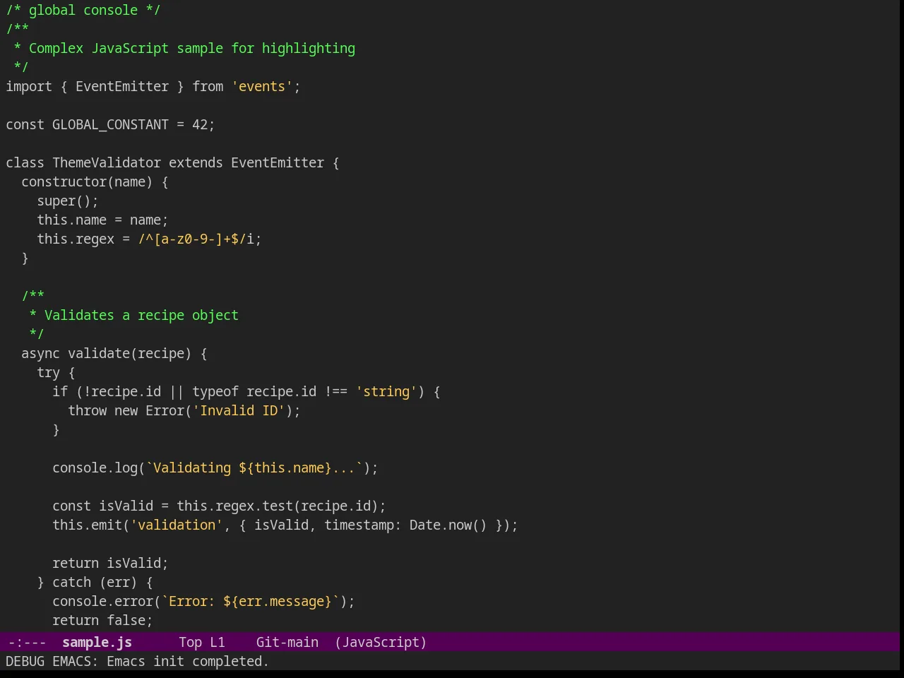
Task: Click the super(); call
Action: pyautogui.click(x=68, y=201)
